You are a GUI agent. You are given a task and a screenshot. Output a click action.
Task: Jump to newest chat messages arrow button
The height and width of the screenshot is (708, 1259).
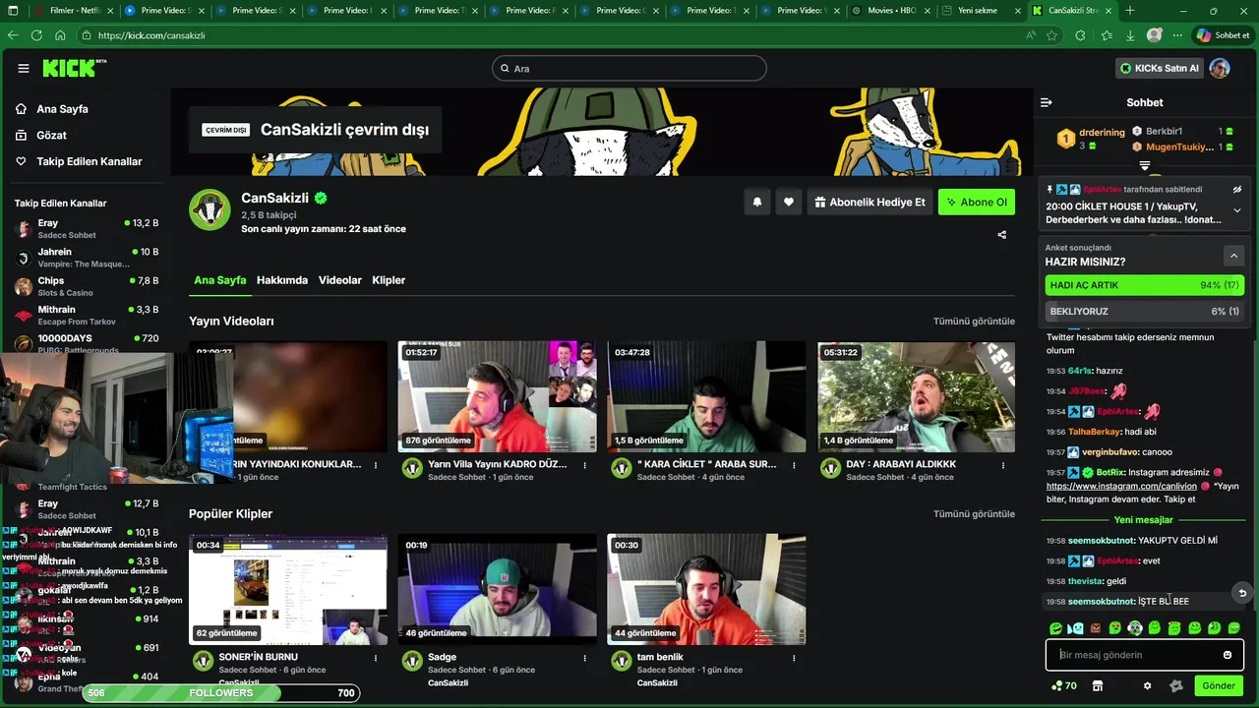[x=1242, y=593]
